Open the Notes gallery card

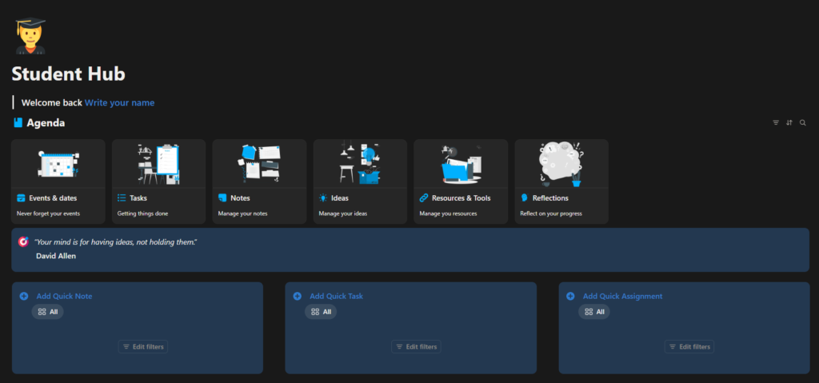[259, 181]
